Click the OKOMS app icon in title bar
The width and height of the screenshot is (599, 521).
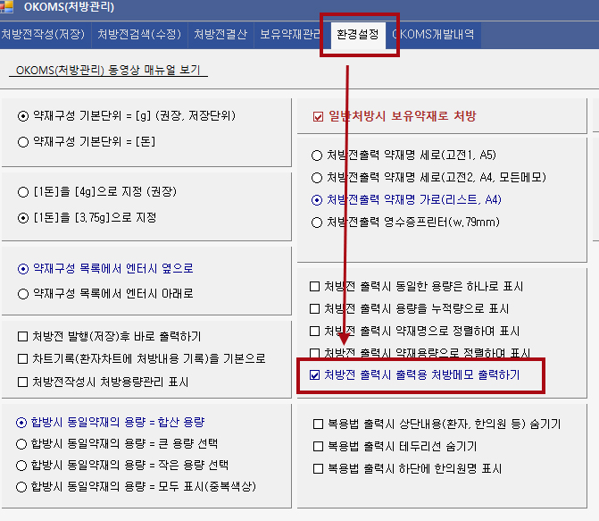tap(6, 6)
